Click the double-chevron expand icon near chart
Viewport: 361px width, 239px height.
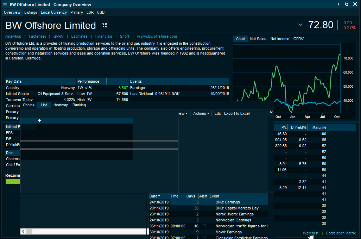pyautogui.click(x=271, y=112)
